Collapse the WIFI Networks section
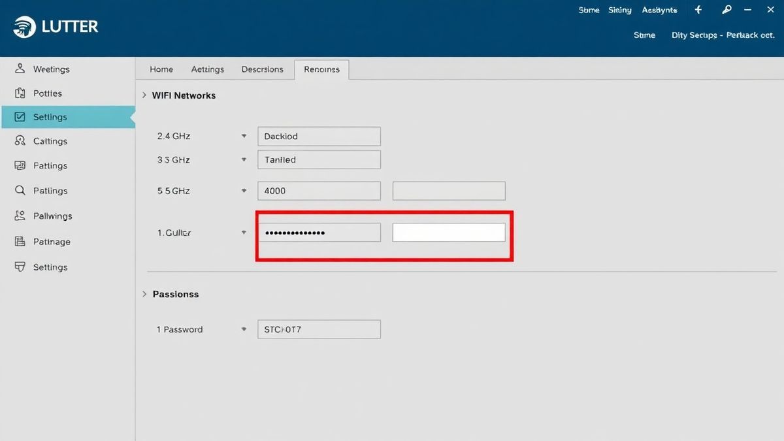Screen dimensions: 784x441 coord(144,95)
